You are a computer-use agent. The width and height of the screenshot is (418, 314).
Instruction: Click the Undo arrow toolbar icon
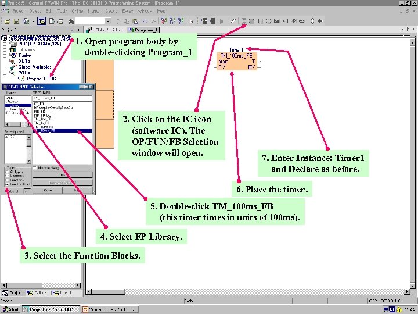pos(145,21)
